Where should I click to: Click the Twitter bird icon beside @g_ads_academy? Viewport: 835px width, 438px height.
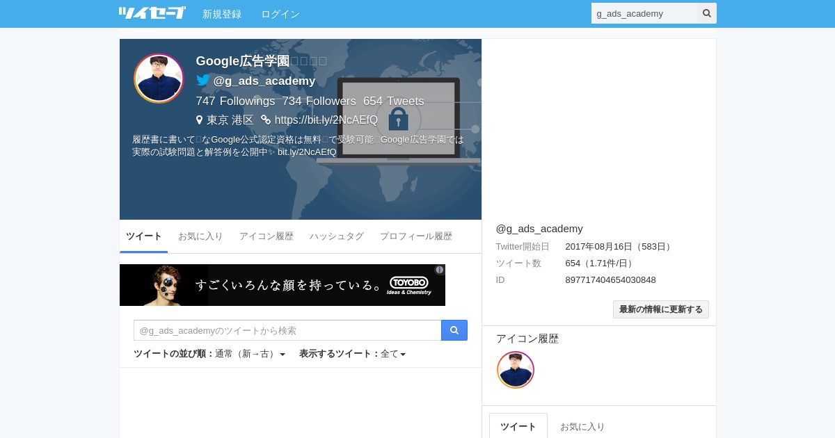202,81
